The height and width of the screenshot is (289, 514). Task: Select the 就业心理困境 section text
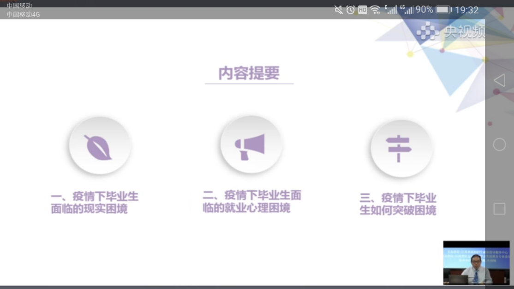pos(251,202)
